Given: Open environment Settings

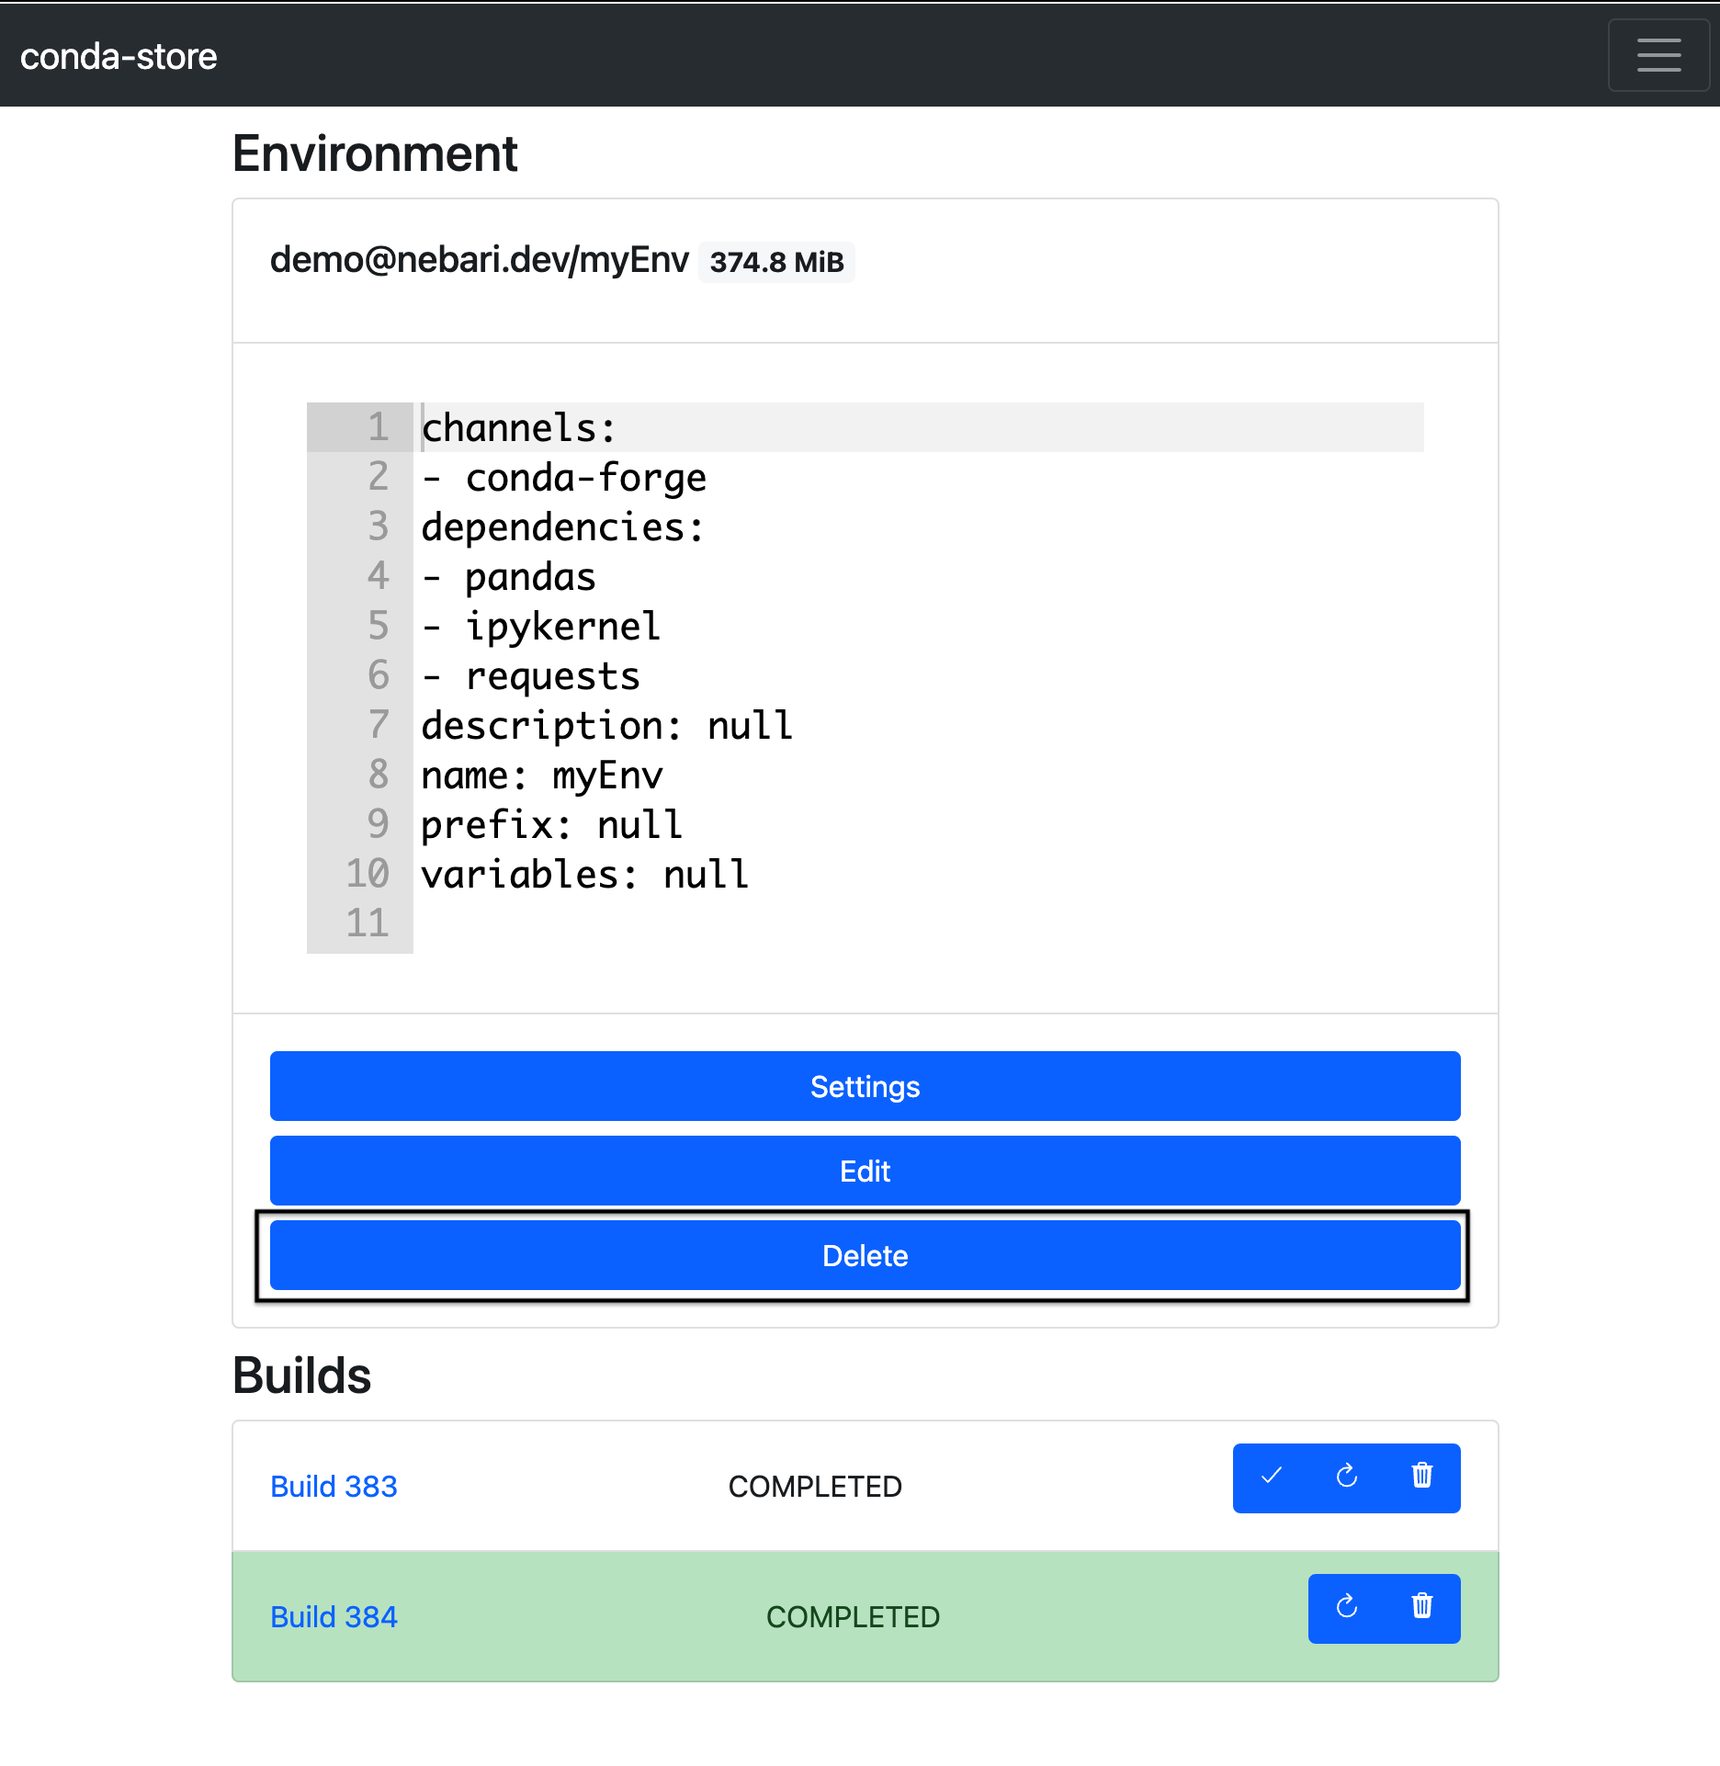Looking at the screenshot, I should tap(864, 1086).
